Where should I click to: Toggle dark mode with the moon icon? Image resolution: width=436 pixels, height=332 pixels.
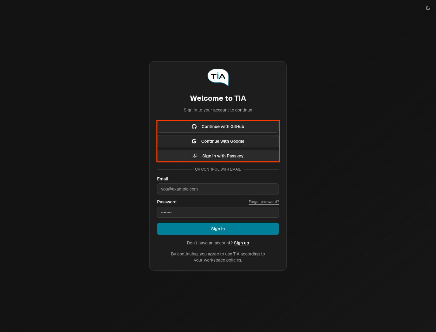[428, 8]
